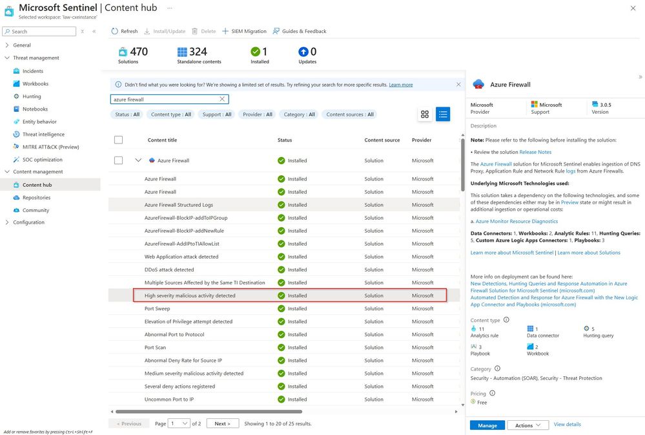Click the Refresh toolbar icon
Image resolution: width=645 pixels, height=435 pixels.
click(x=115, y=31)
